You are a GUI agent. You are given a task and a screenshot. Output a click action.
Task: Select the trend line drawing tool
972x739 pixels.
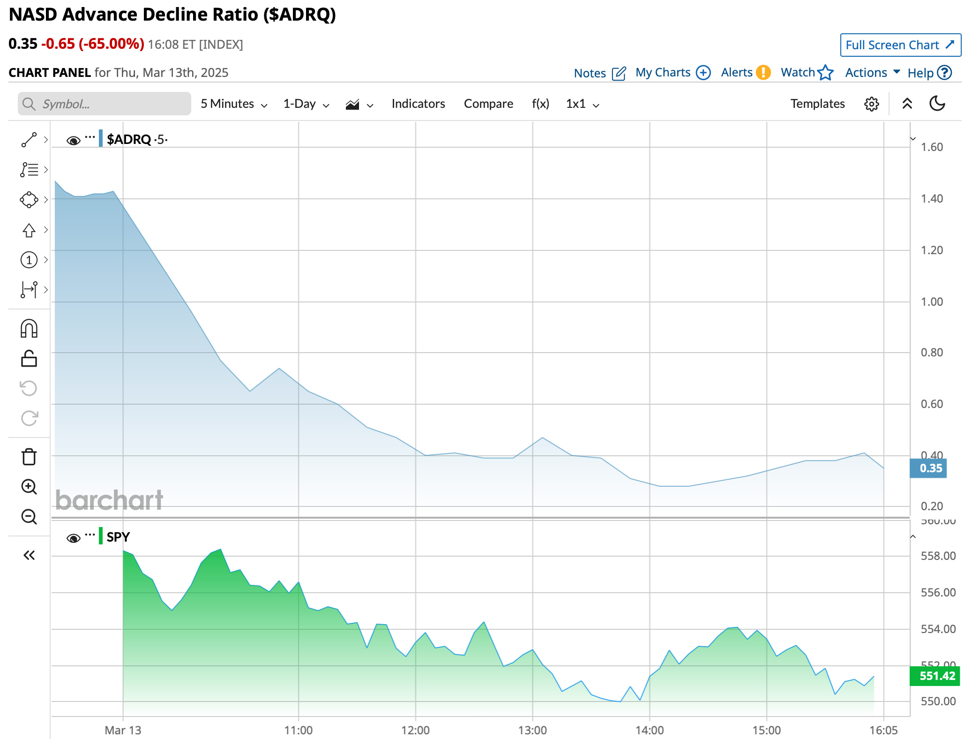tap(29, 140)
